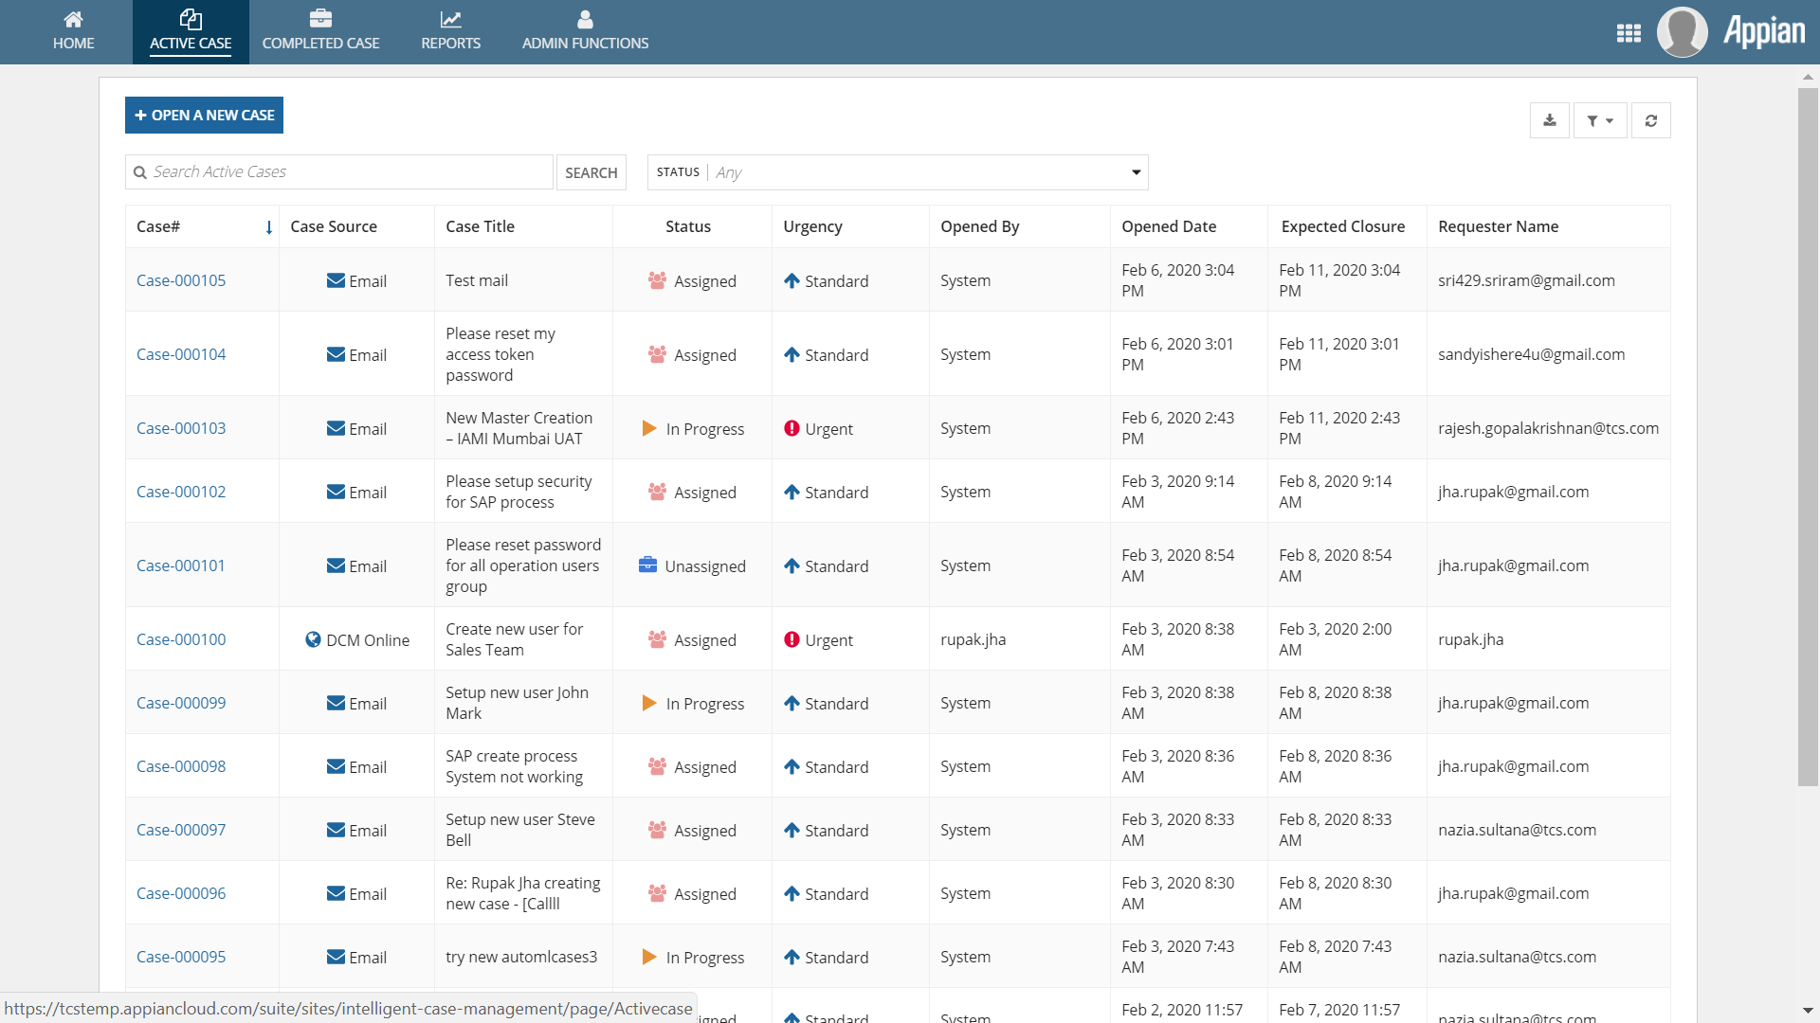The width and height of the screenshot is (1820, 1023).
Task: Click the Appian logo
Action: (1763, 32)
